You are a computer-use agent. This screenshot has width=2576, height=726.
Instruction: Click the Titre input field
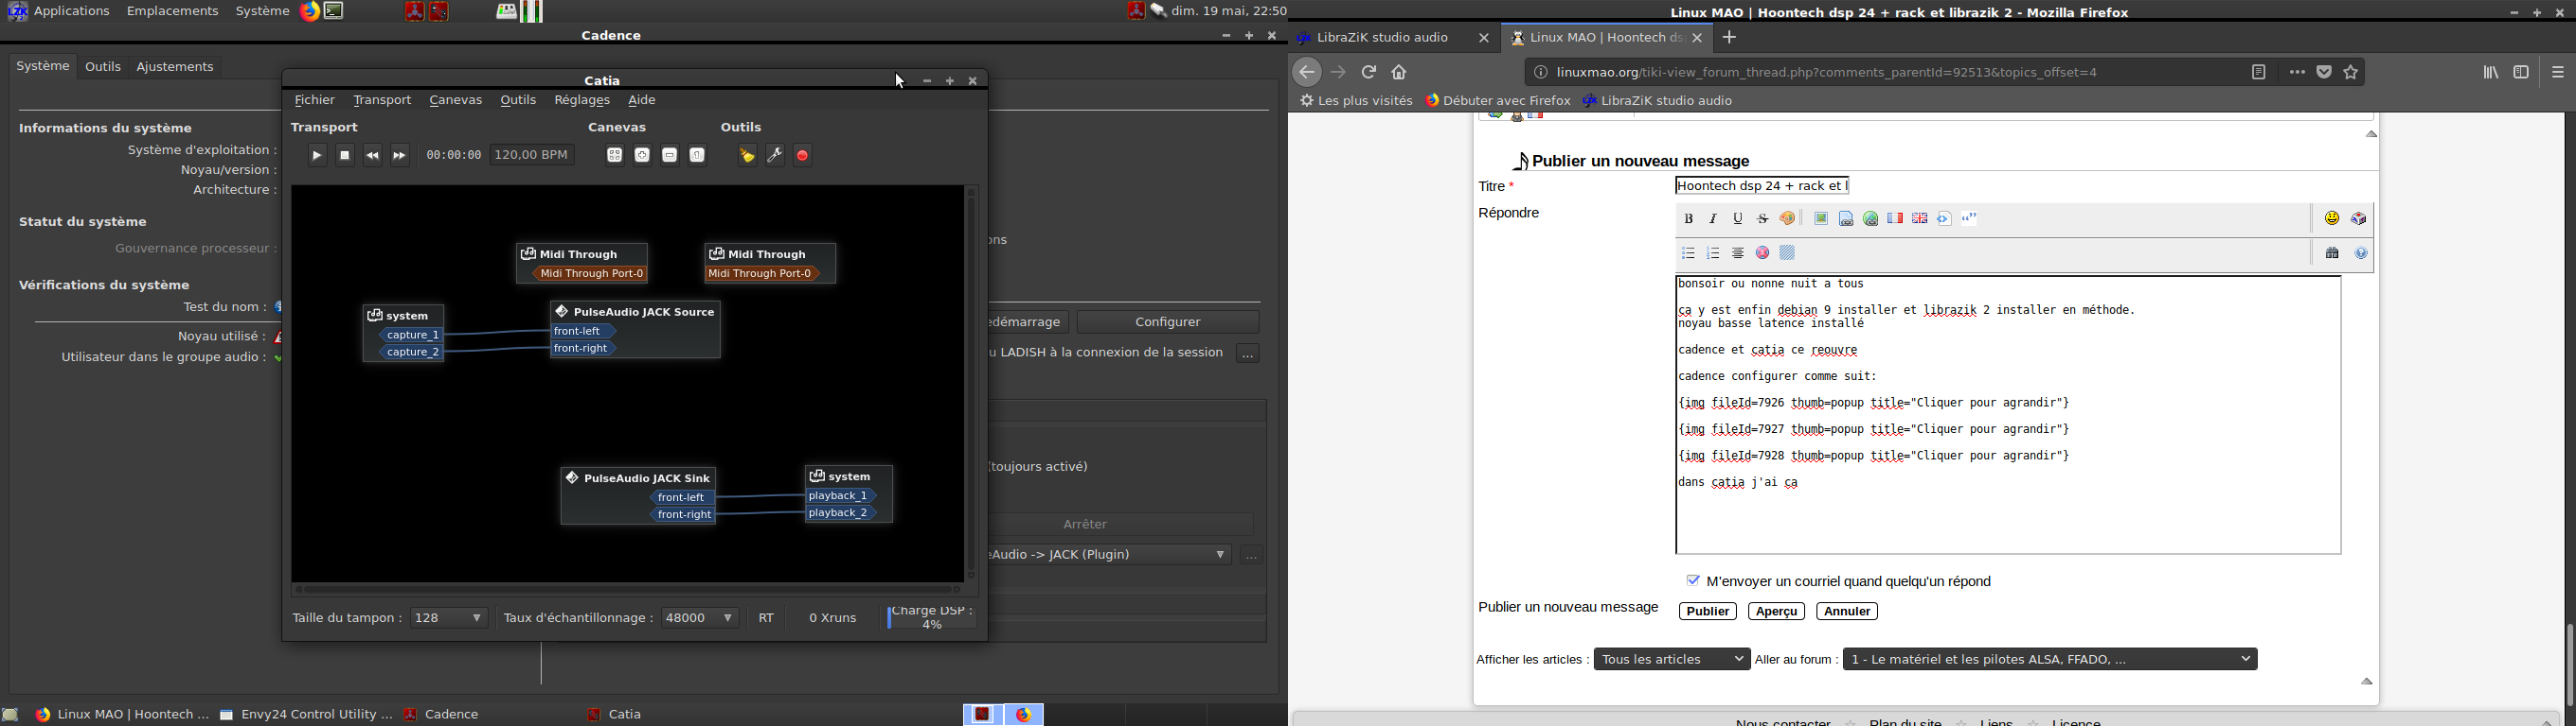point(1763,185)
